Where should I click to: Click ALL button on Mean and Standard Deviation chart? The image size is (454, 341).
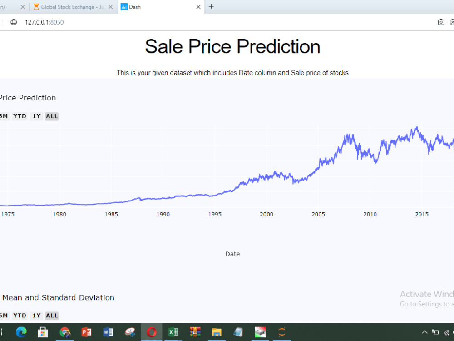(51, 316)
